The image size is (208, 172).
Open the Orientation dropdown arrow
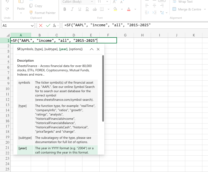(167, 13)
